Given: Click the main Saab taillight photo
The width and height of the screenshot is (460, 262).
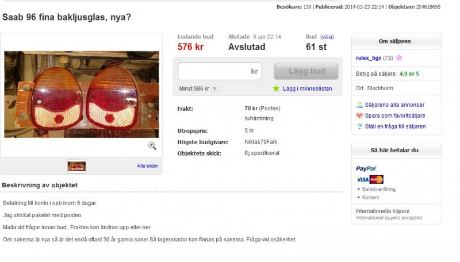Looking at the screenshot, I should tap(82, 94).
